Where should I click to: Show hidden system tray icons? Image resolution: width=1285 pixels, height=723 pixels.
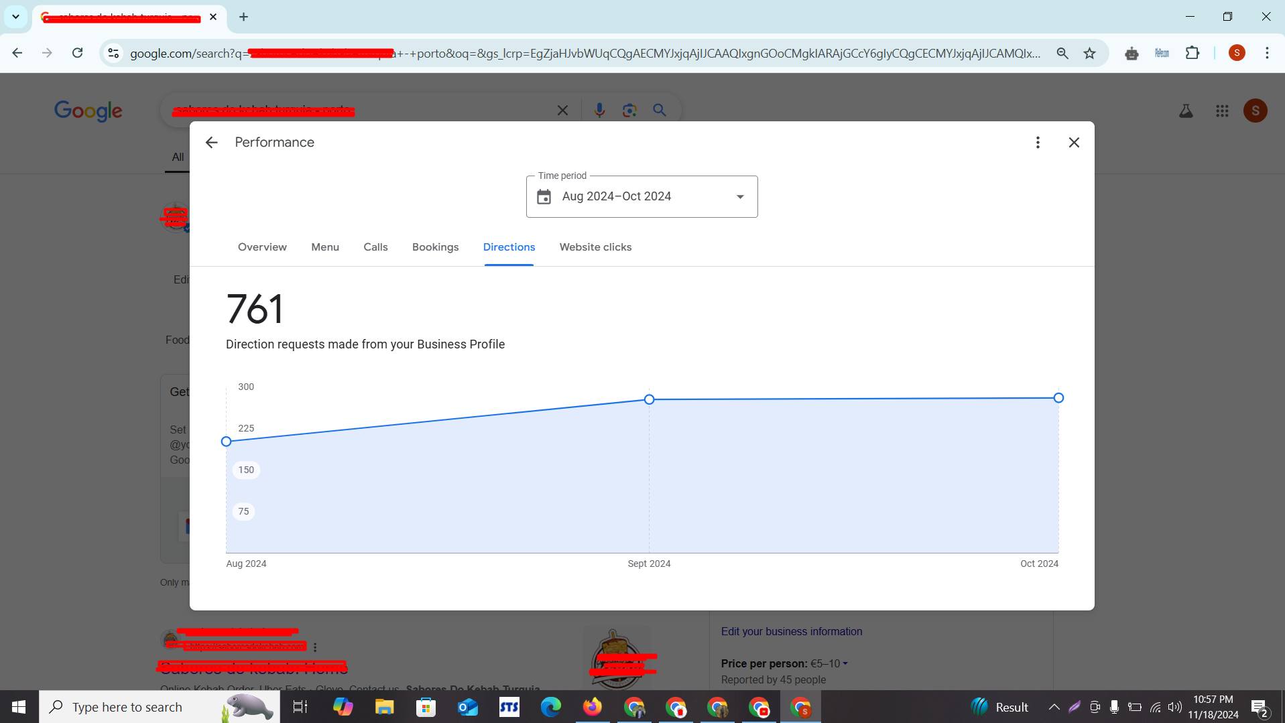tap(1054, 707)
